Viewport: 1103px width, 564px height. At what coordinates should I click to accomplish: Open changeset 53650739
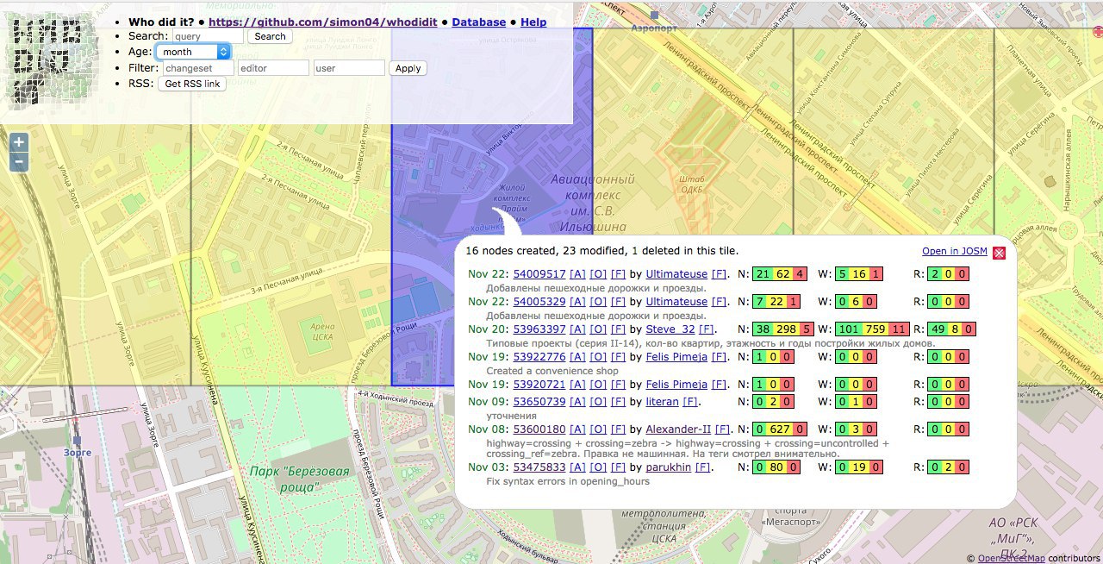point(539,401)
